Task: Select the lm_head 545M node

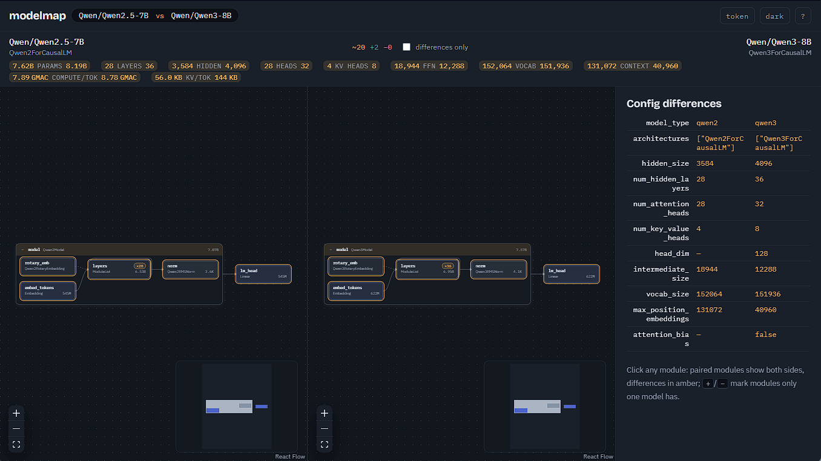Action: (263, 274)
